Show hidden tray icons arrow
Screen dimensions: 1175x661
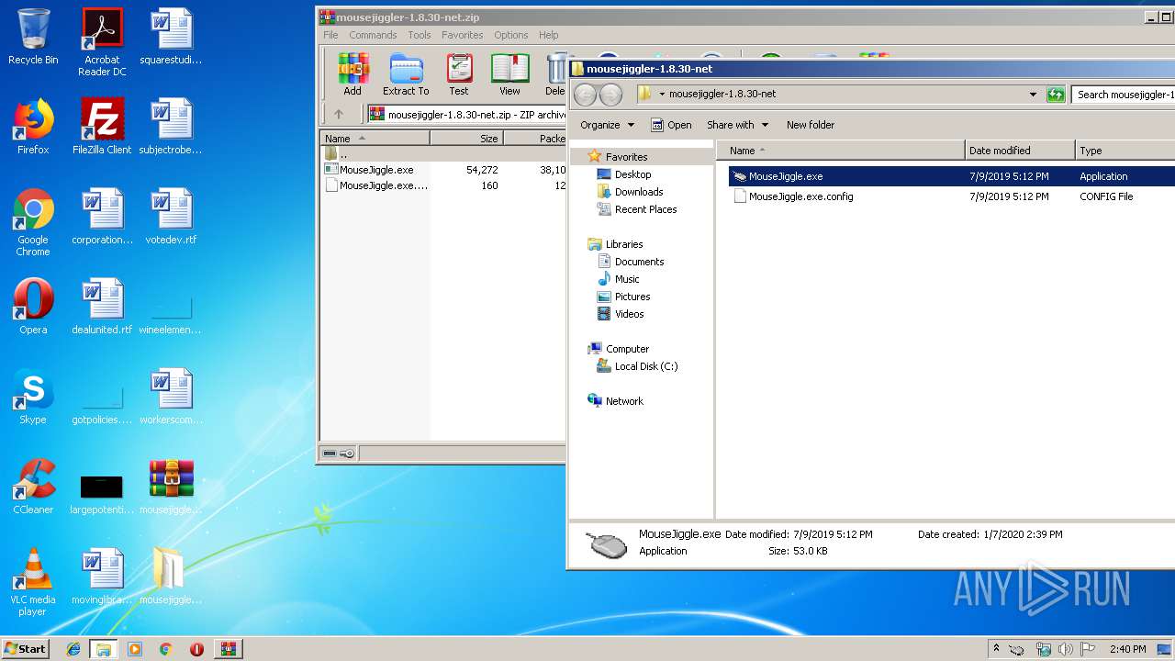[x=997, y=649]
